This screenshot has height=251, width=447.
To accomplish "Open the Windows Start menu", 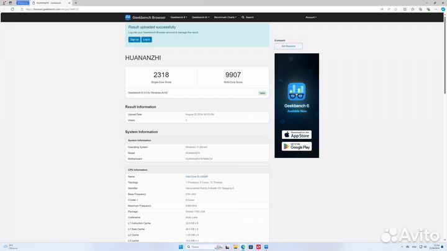I will coord(181,247).
